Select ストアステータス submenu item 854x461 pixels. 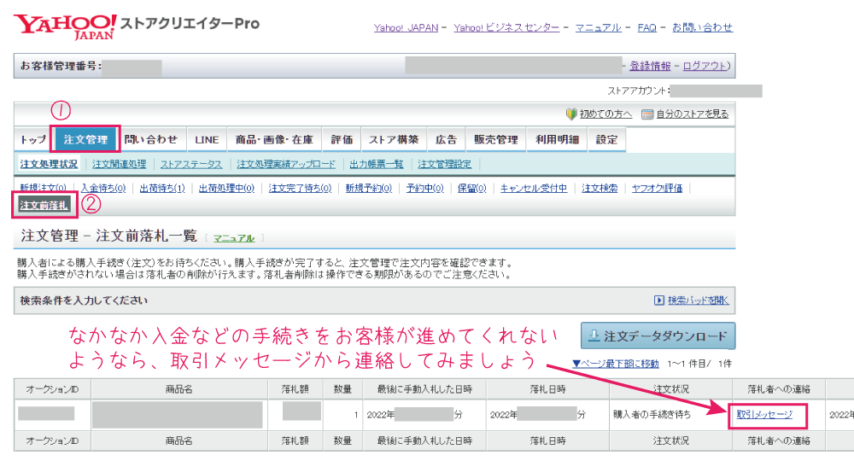pyautogui.click(x=191, y=164)
